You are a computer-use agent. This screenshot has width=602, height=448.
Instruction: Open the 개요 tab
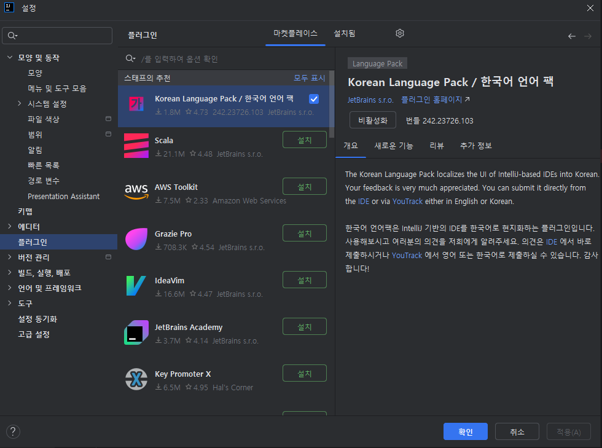[x=351, y=146]
